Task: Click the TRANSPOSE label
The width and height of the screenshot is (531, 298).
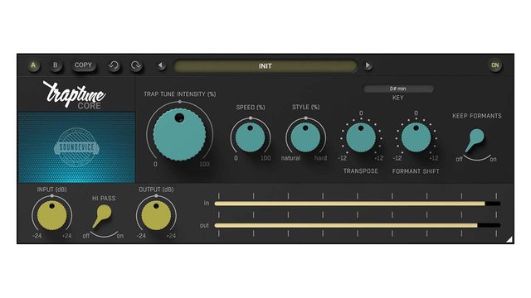Action: tap(361, 171)
